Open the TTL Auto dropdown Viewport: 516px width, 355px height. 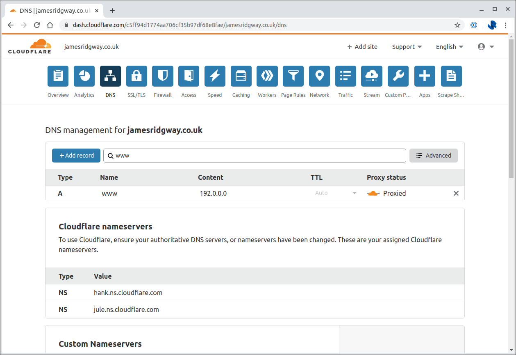click(336, 193)
